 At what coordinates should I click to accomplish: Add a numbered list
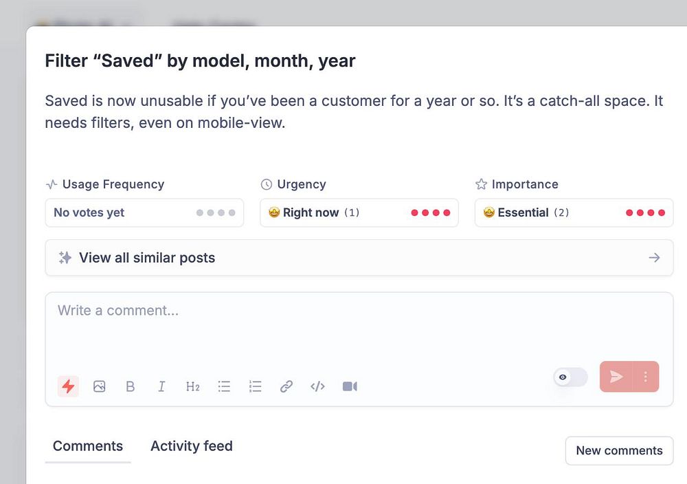(x=256, y=386)
